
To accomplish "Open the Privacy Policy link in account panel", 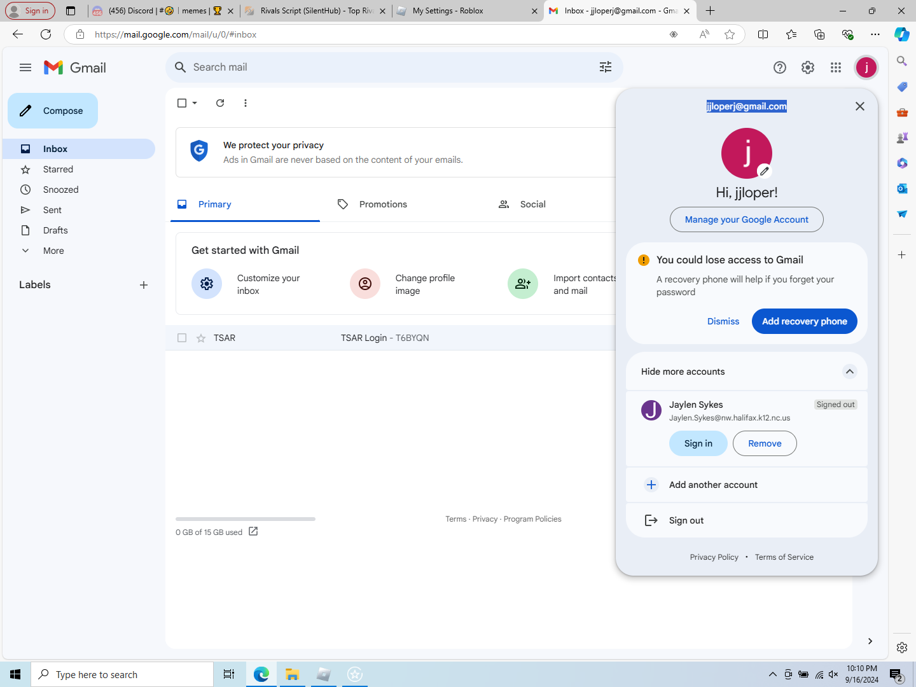I will click(x=714, y=557).
